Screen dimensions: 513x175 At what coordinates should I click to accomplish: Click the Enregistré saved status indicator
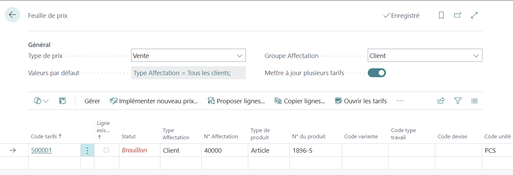tap(401, 15)
